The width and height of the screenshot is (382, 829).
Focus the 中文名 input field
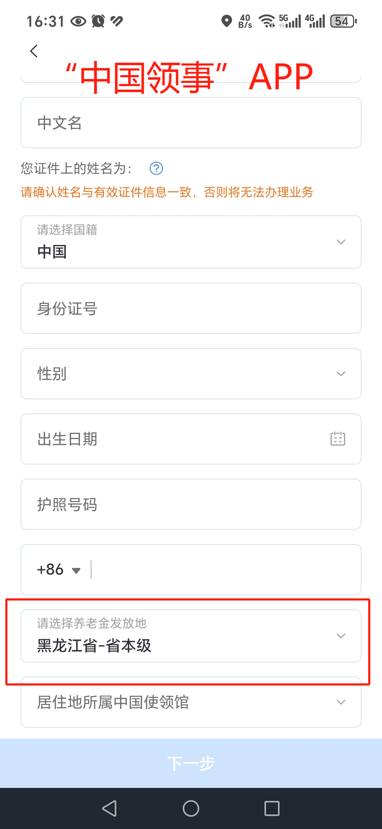(x=191, y=123)
